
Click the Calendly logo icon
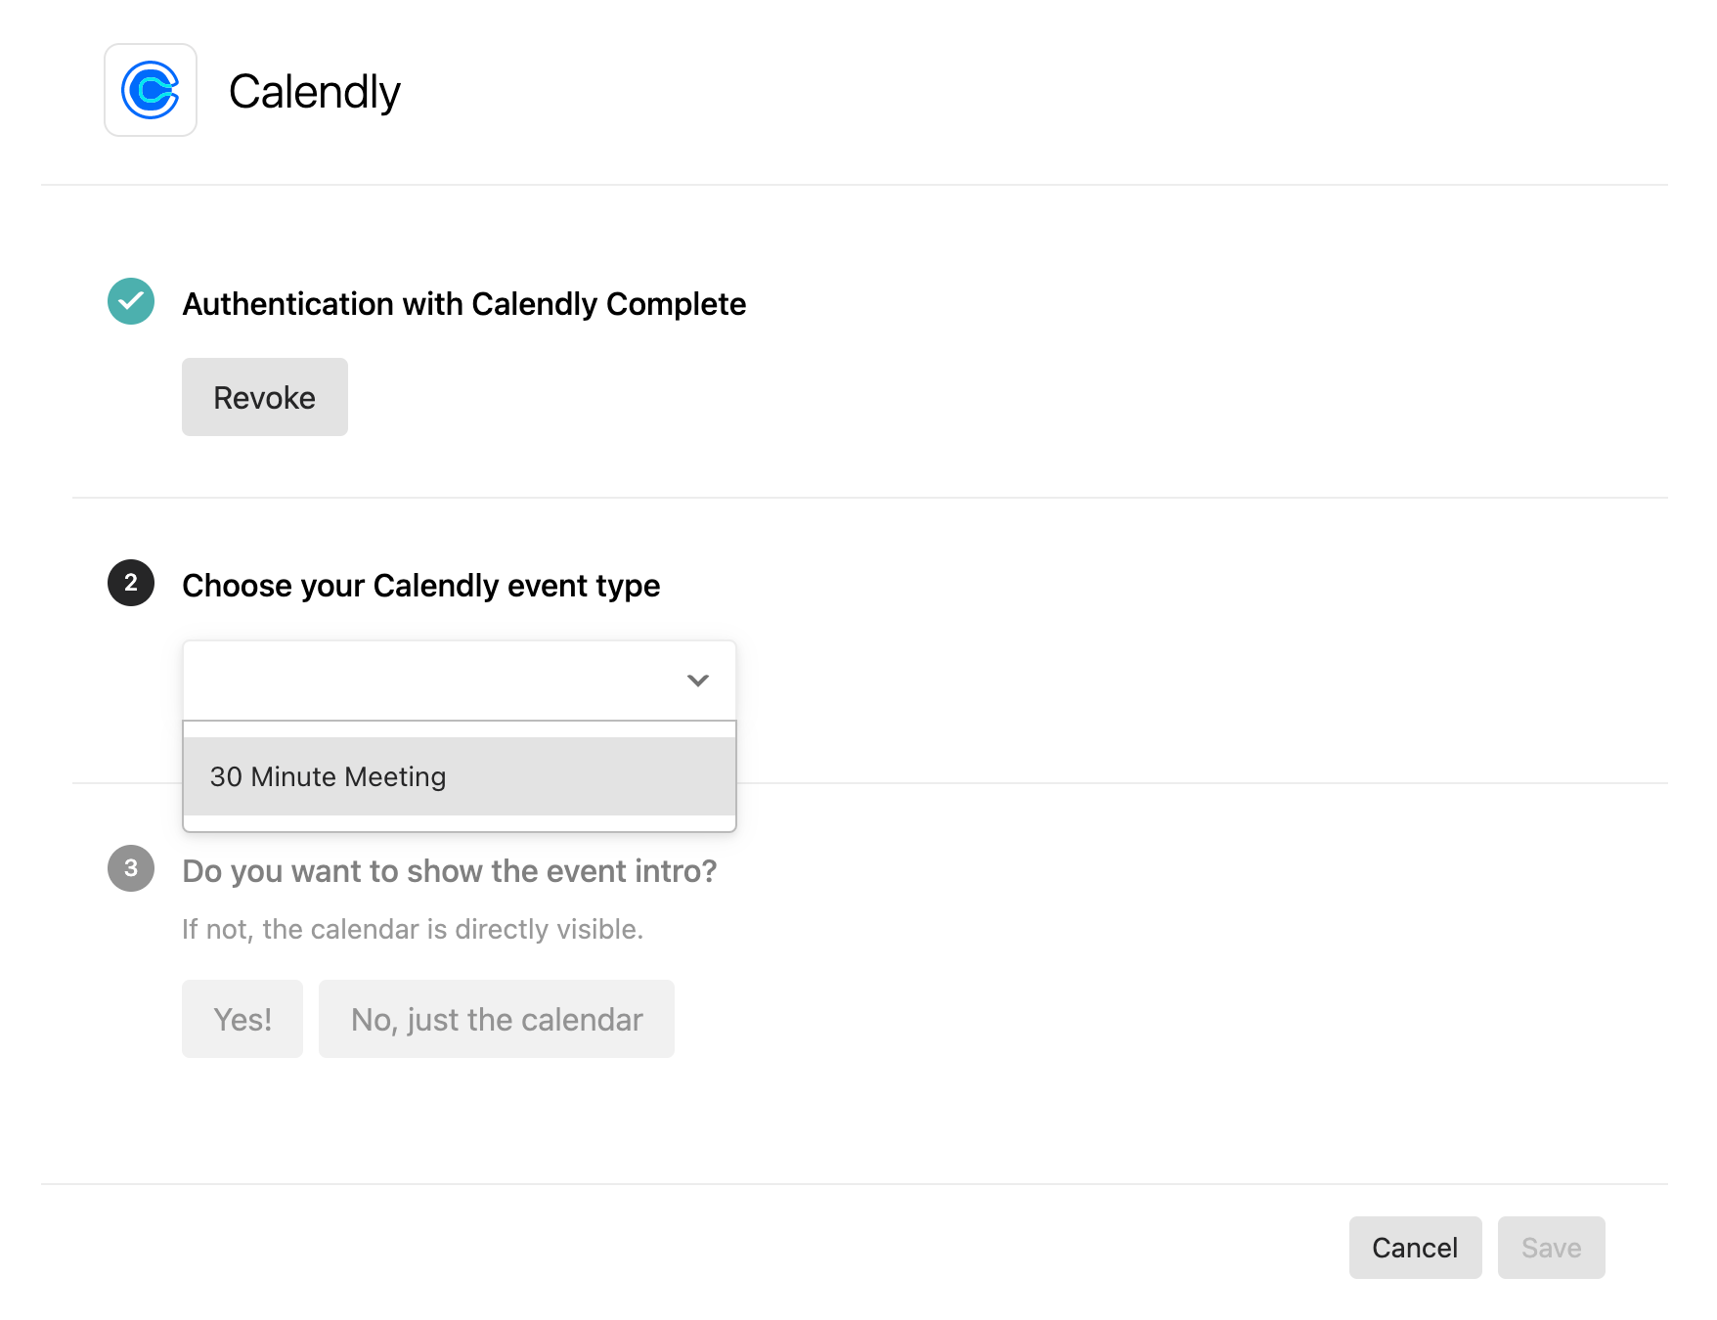(x=151, y=90)
